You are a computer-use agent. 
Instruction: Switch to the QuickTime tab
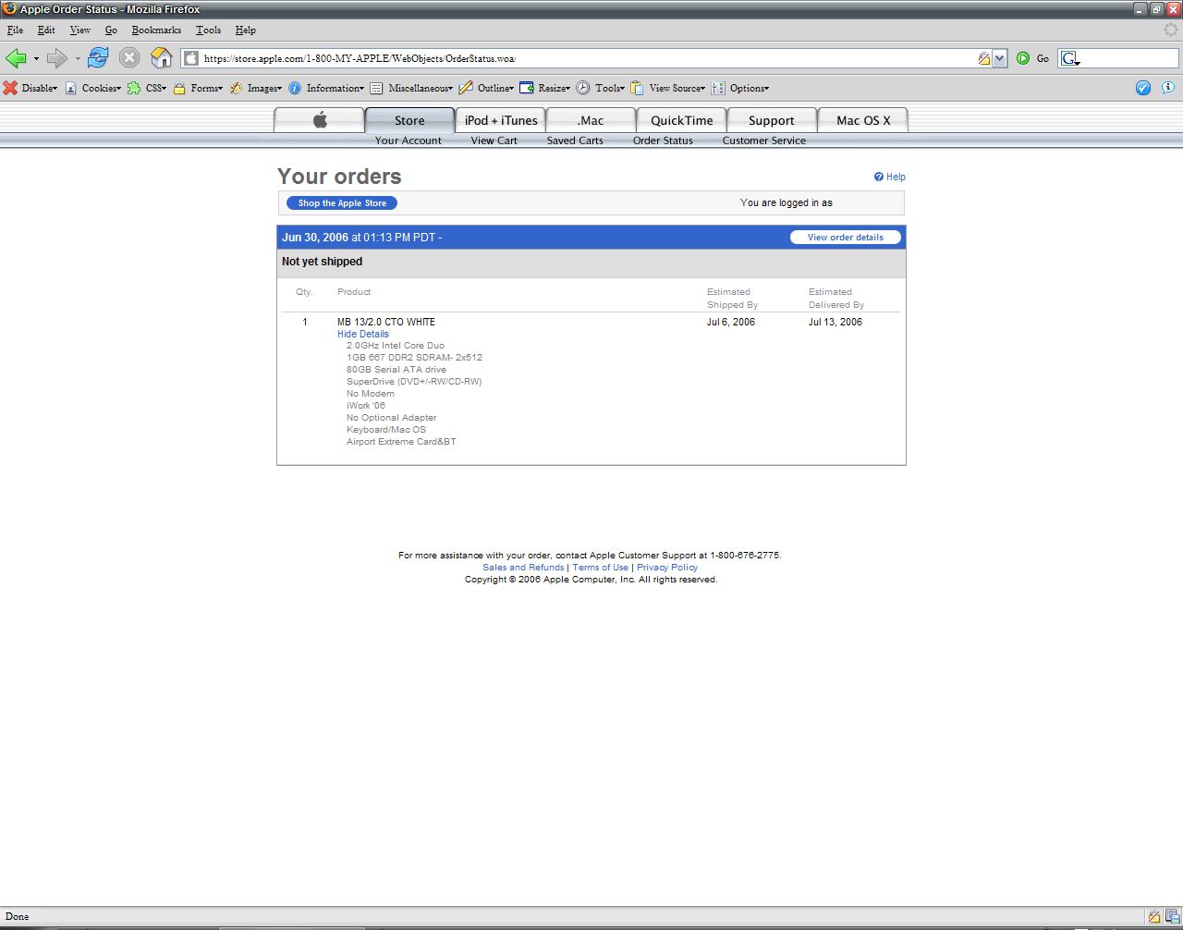tap(682, 120)
